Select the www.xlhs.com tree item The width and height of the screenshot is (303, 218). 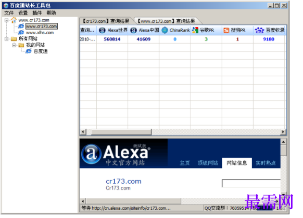pos(40,33)
